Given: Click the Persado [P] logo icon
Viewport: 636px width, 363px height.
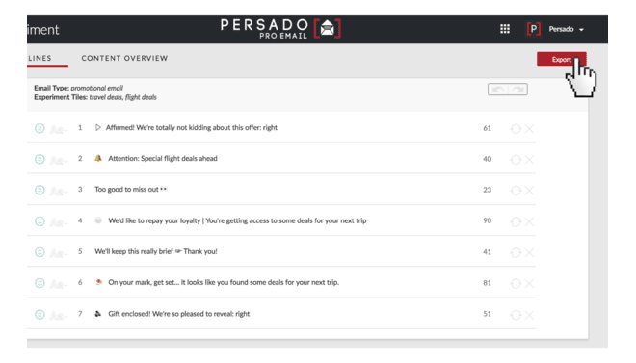Looking at the screenshot, I should coord(534,29).
